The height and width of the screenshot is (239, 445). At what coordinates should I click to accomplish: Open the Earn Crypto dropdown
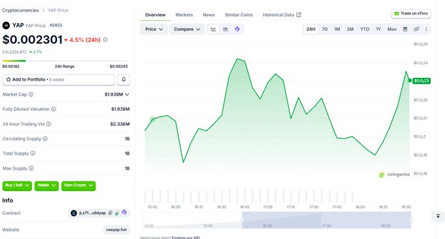tap(79, 186)
